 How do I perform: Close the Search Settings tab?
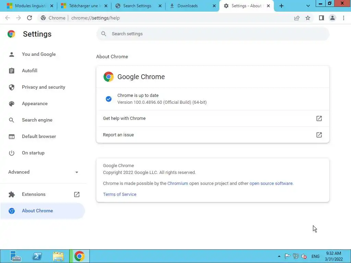[160, 6]
